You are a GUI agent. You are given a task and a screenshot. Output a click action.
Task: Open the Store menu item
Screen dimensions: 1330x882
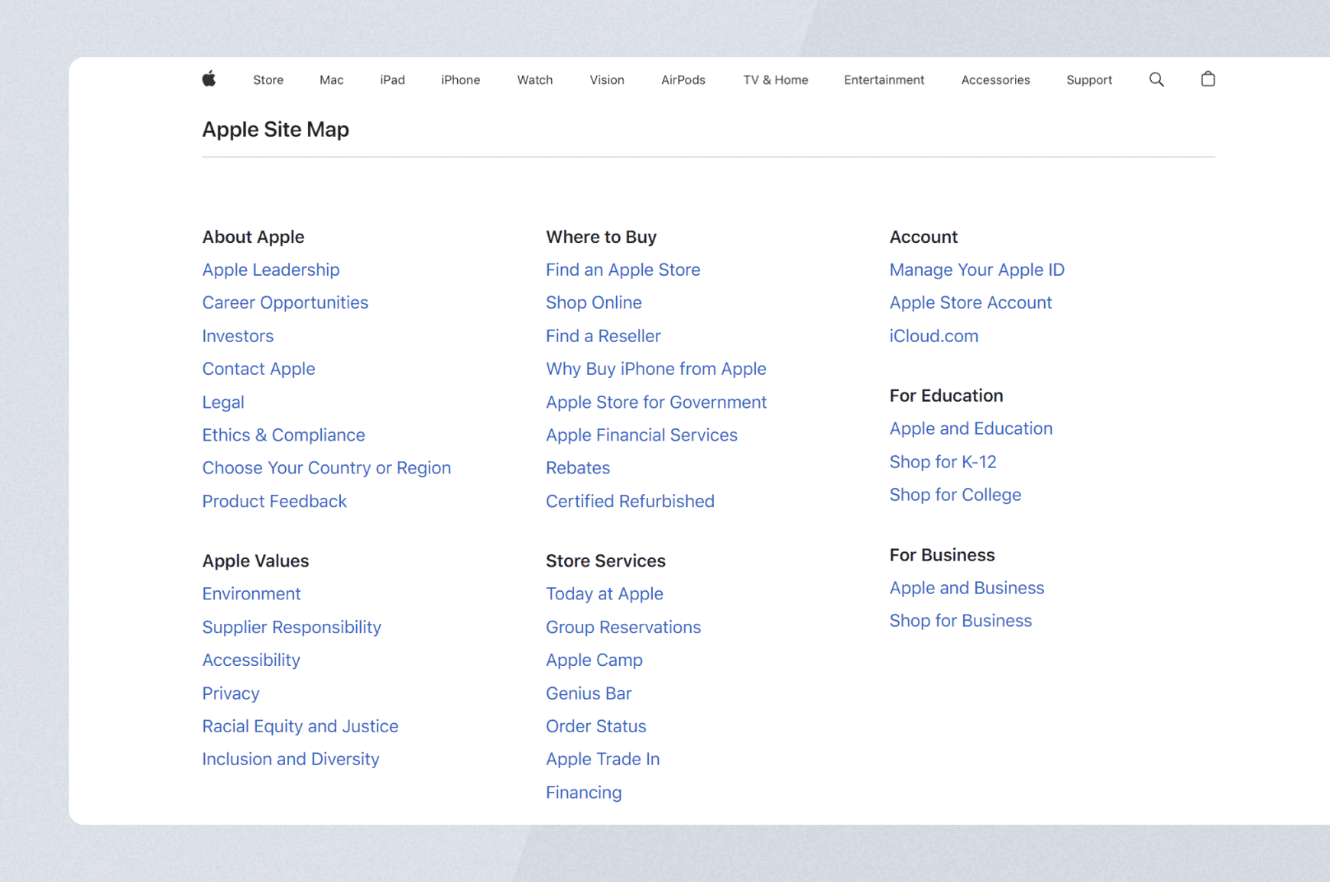point(268,80)
